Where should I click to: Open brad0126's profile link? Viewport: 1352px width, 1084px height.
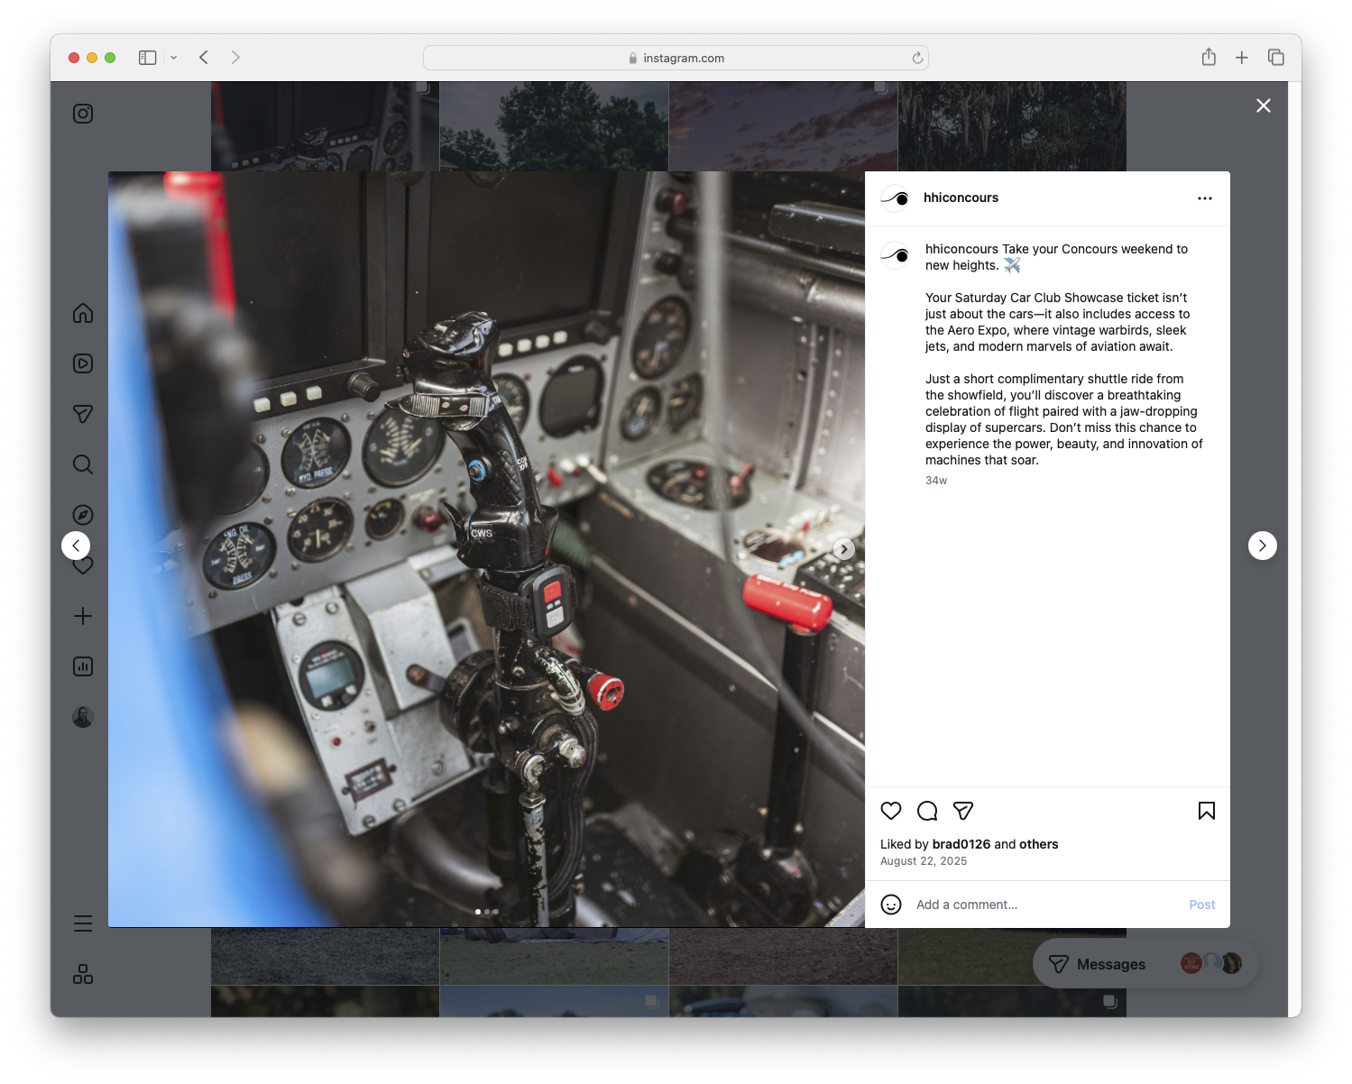click(961, 844)
